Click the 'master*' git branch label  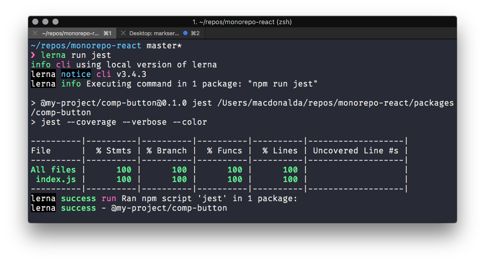point(164,46)
